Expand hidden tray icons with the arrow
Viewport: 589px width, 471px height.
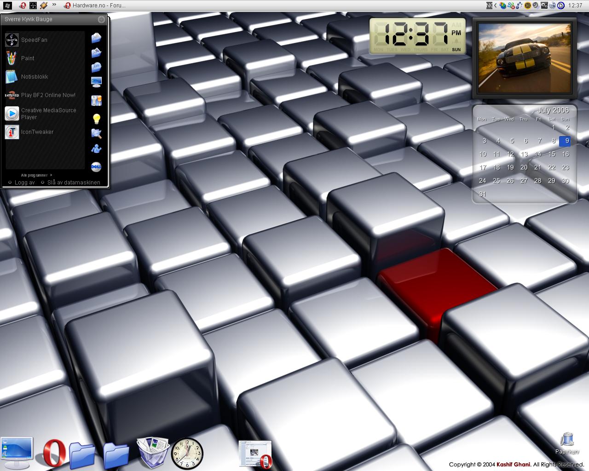coord(496,6)
